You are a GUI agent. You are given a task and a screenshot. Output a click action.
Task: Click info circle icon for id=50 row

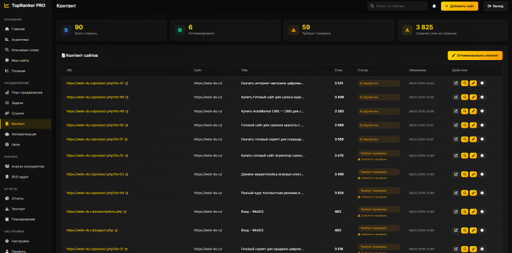pyautogui.click(x=482, y=125)
